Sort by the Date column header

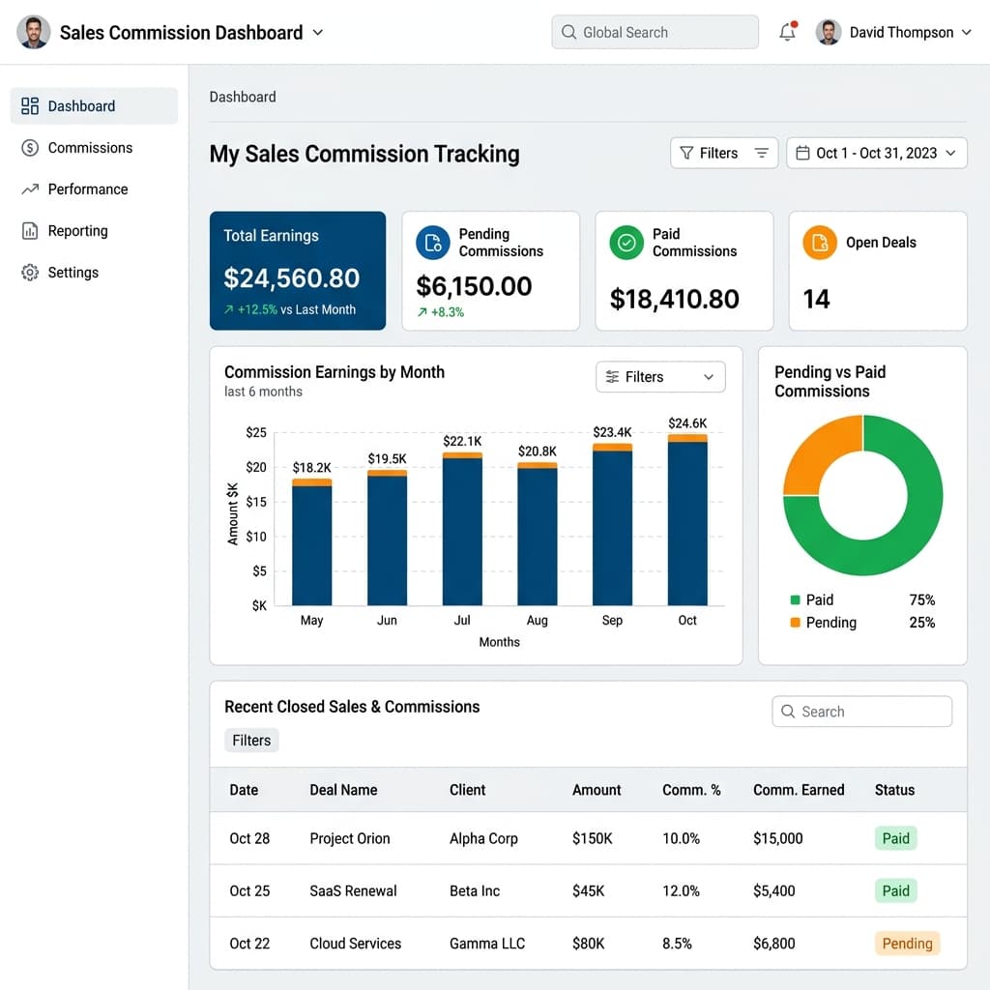click(x=244, y=790)
